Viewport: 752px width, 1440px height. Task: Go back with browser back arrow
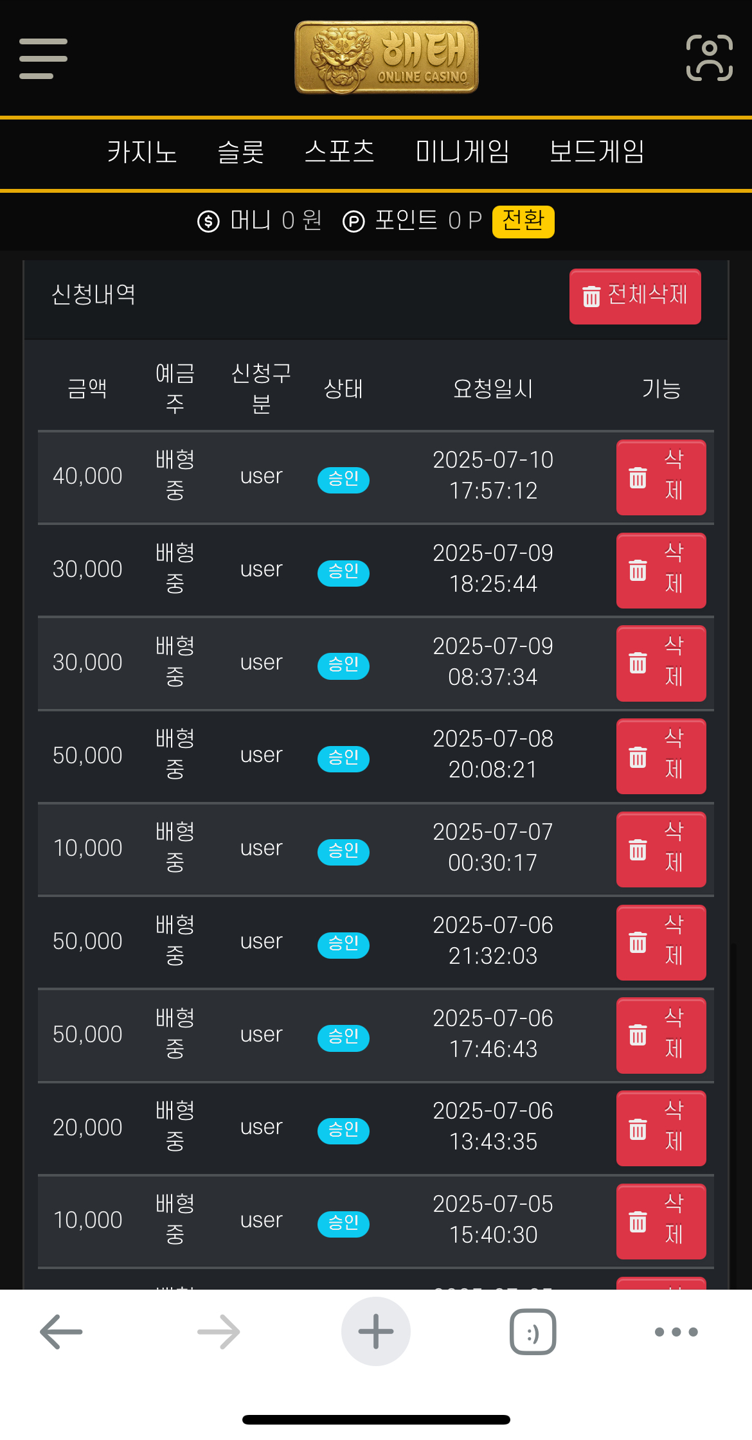[61, 1331]
